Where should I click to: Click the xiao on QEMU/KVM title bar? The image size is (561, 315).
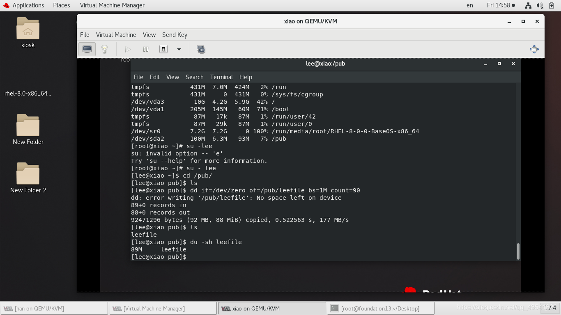pyautogui.click(x=310, y=21)
